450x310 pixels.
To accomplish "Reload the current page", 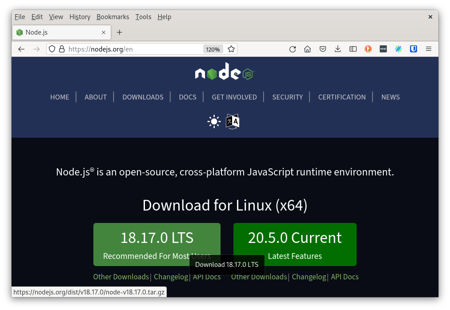I will pyautogui.click(x=293, y=49).
